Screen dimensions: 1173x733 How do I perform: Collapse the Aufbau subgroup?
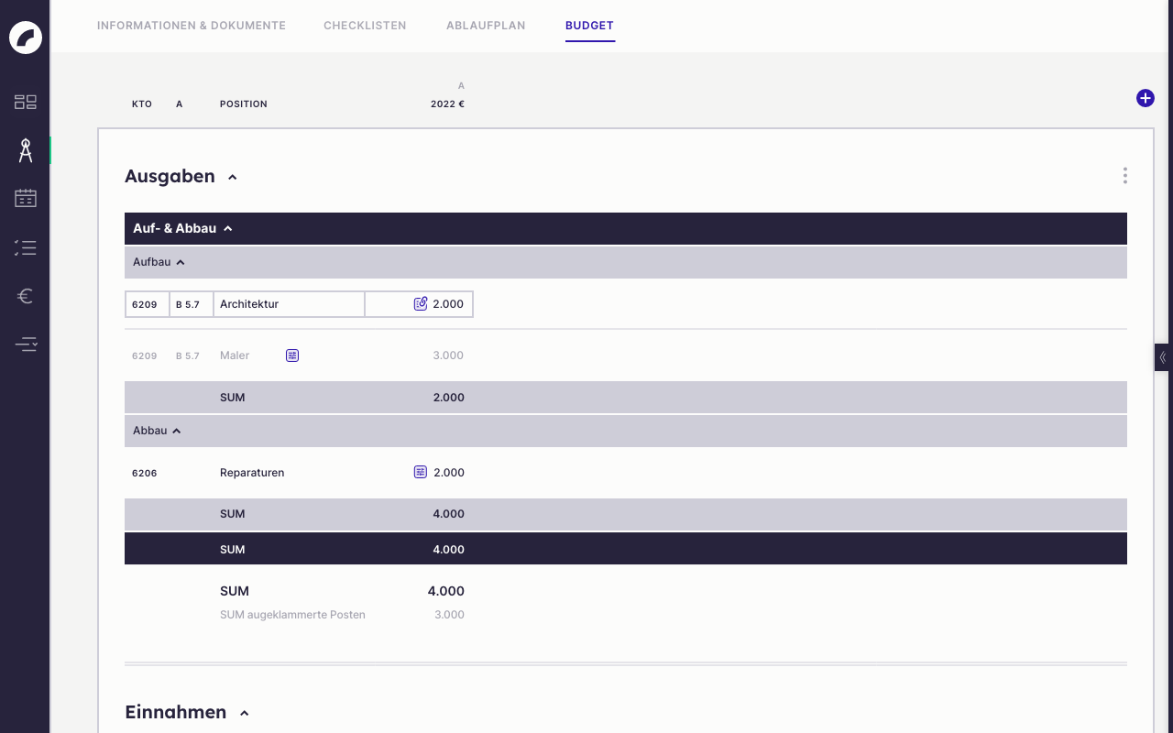181,263
